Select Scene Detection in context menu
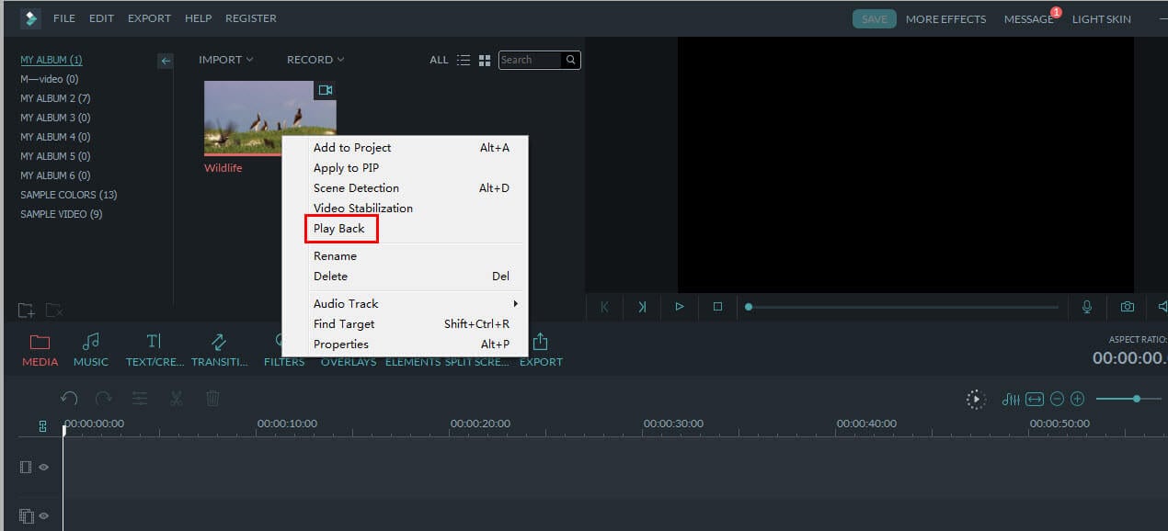 pyautogui.click(x=405, y=188)
